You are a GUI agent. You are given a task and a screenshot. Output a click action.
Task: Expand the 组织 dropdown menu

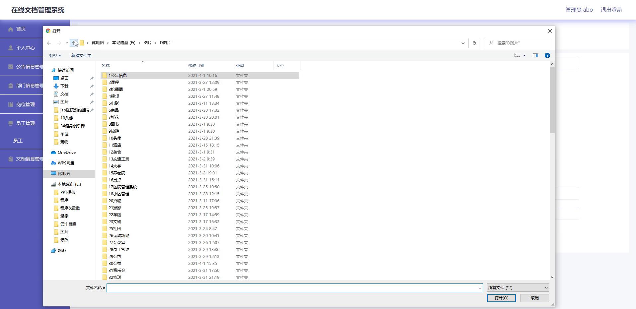pos(55,55)
